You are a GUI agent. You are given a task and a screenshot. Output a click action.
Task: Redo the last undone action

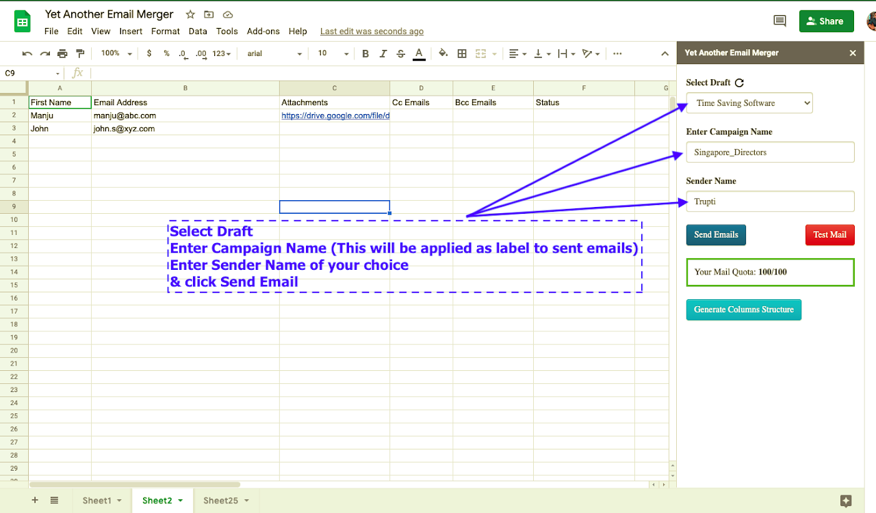pos(45,53)
